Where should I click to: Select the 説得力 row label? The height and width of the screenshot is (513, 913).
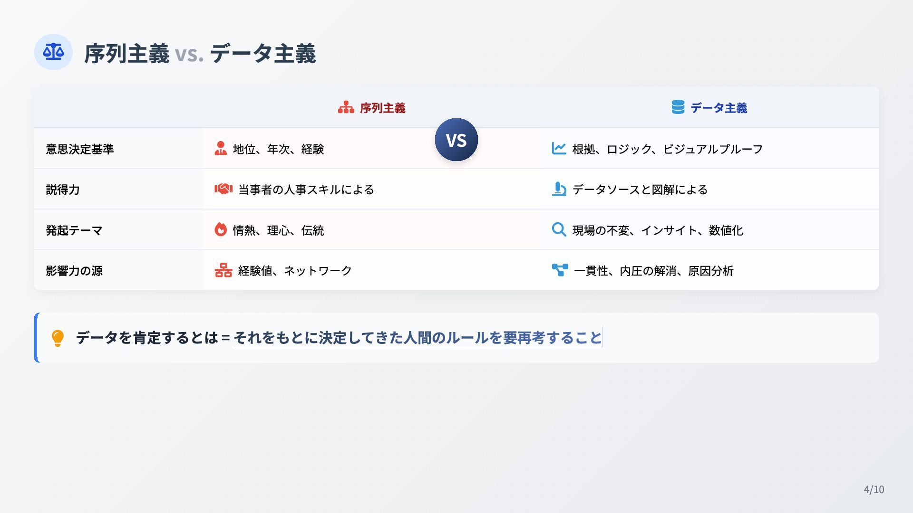point(63,190)
